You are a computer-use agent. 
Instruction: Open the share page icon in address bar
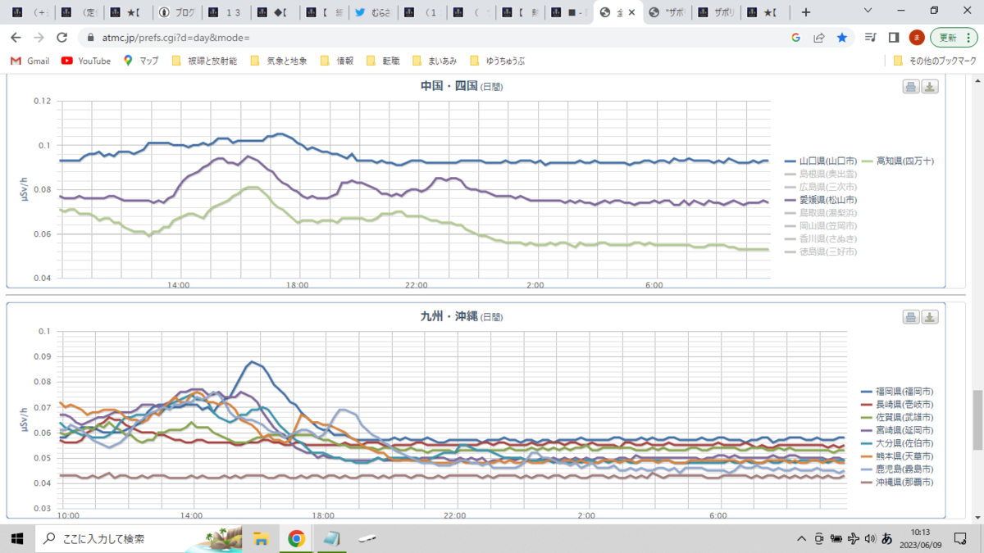click(x=818, y=38)
